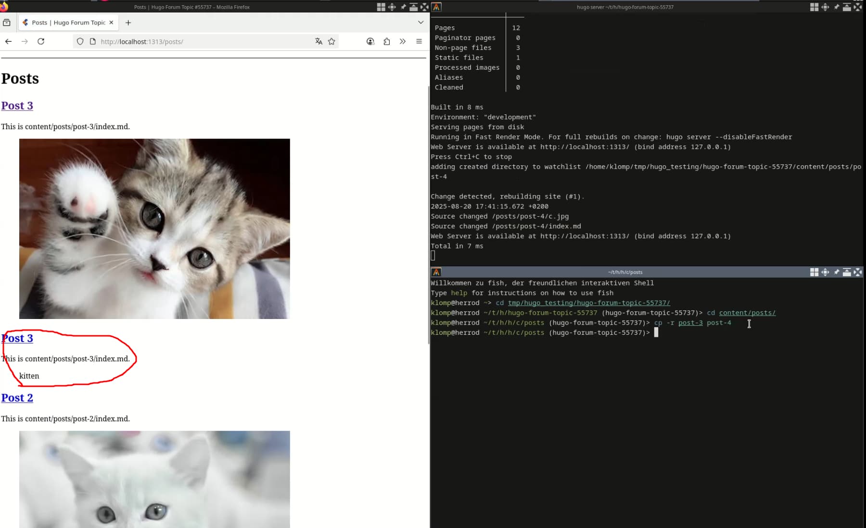Expand the list all tabs chevron

tap(421, 23)
